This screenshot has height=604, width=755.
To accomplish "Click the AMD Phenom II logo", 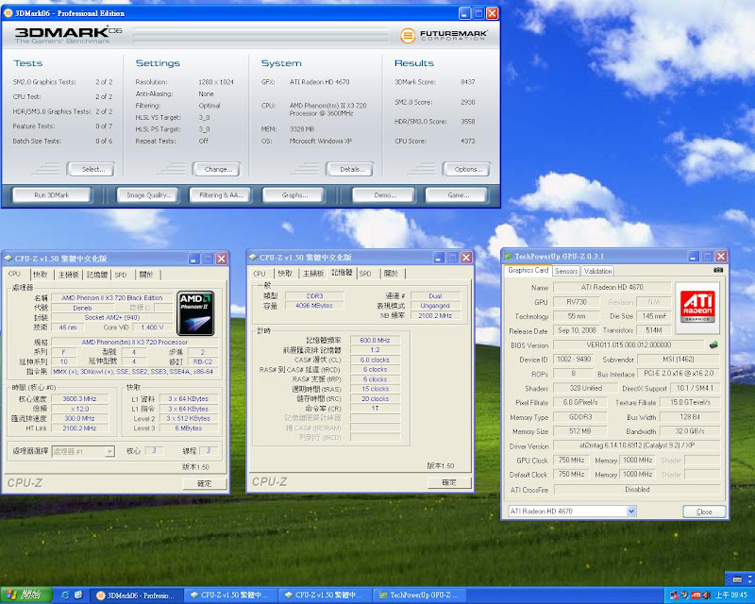I will [x=194, y=311].
